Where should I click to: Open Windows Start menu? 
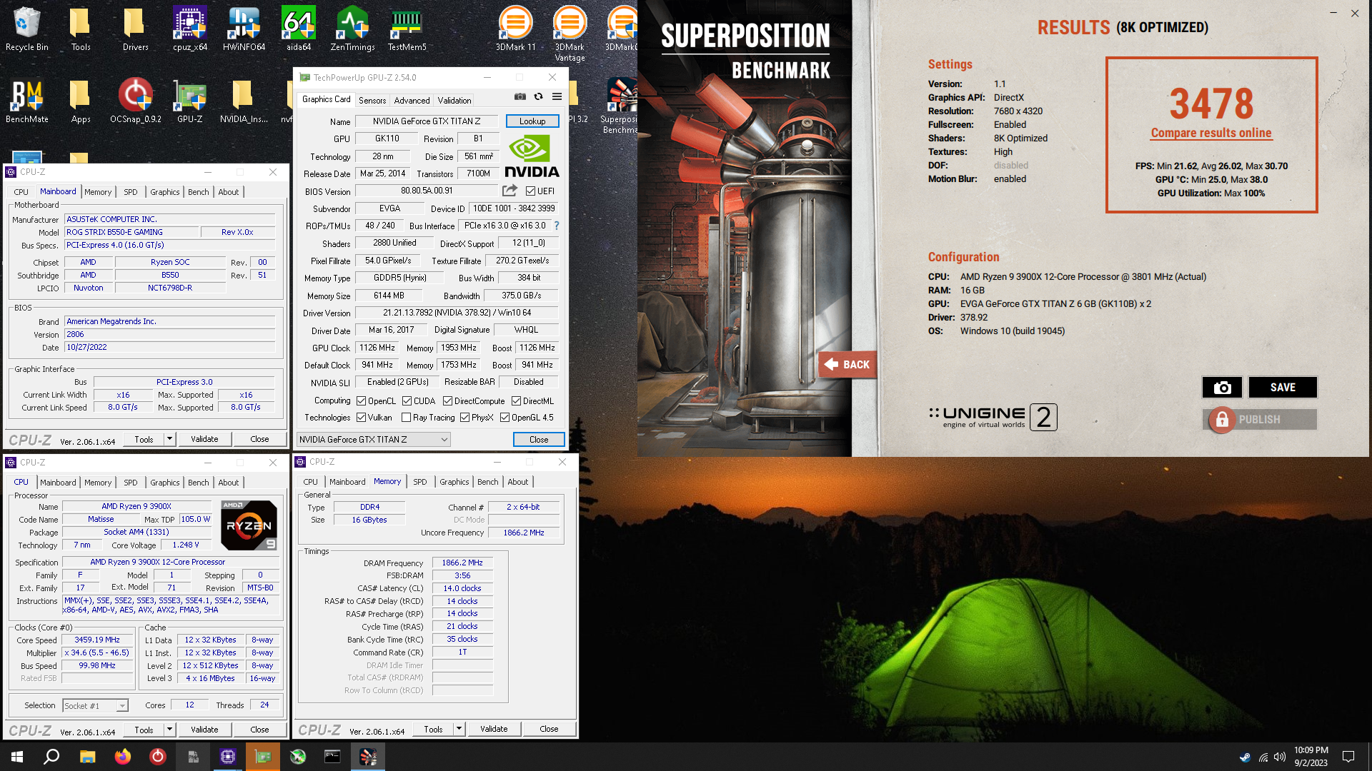(x=17, y=757)
